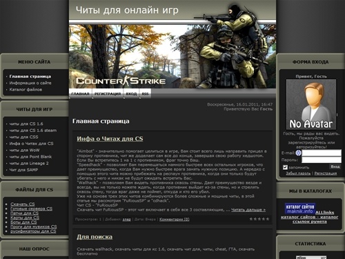Open читы для WoW link
345x259 pixels.
click(x=24, y=150)
